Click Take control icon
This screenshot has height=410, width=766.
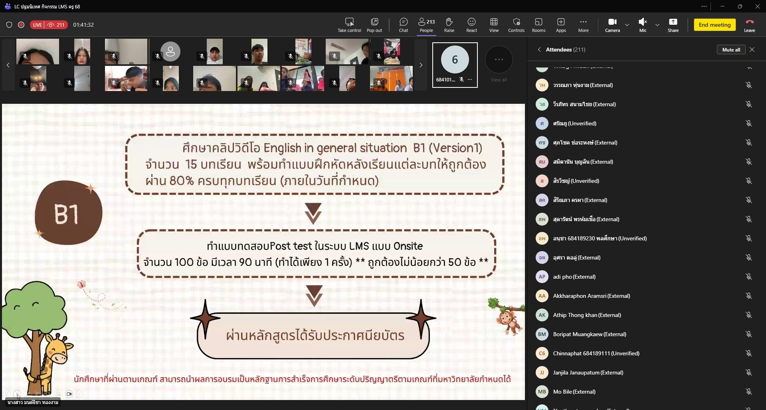(x=349, y=24)
